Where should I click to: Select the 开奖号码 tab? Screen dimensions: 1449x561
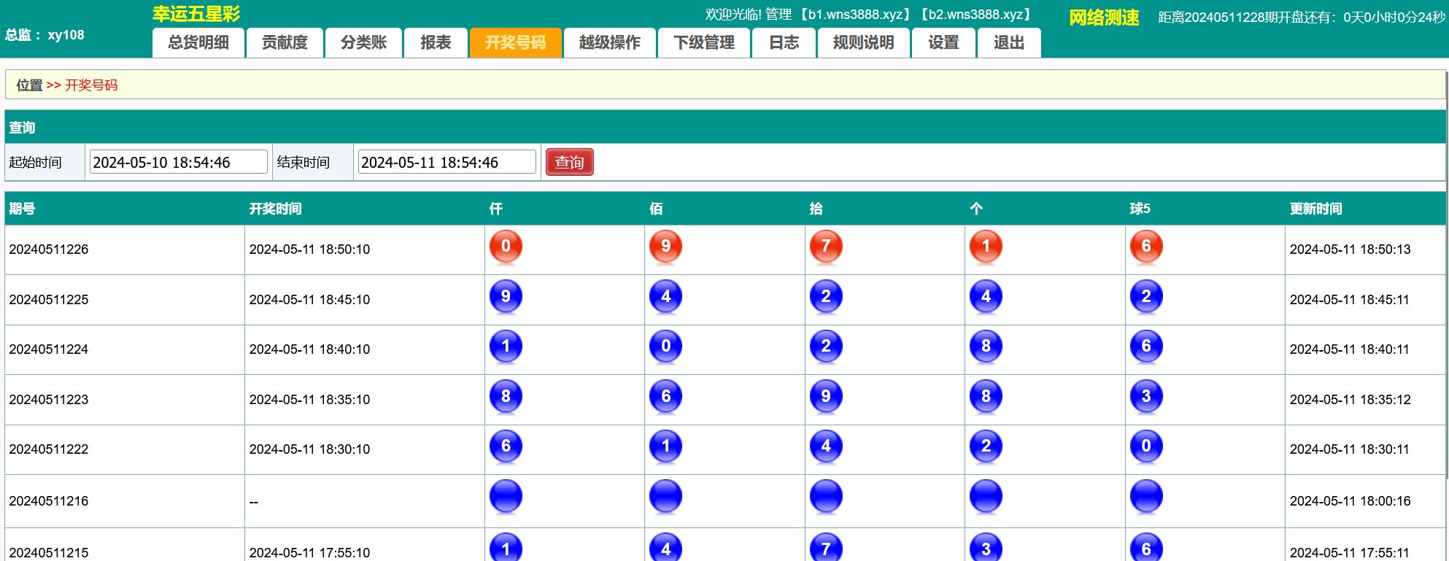click(x=515, y=43)
